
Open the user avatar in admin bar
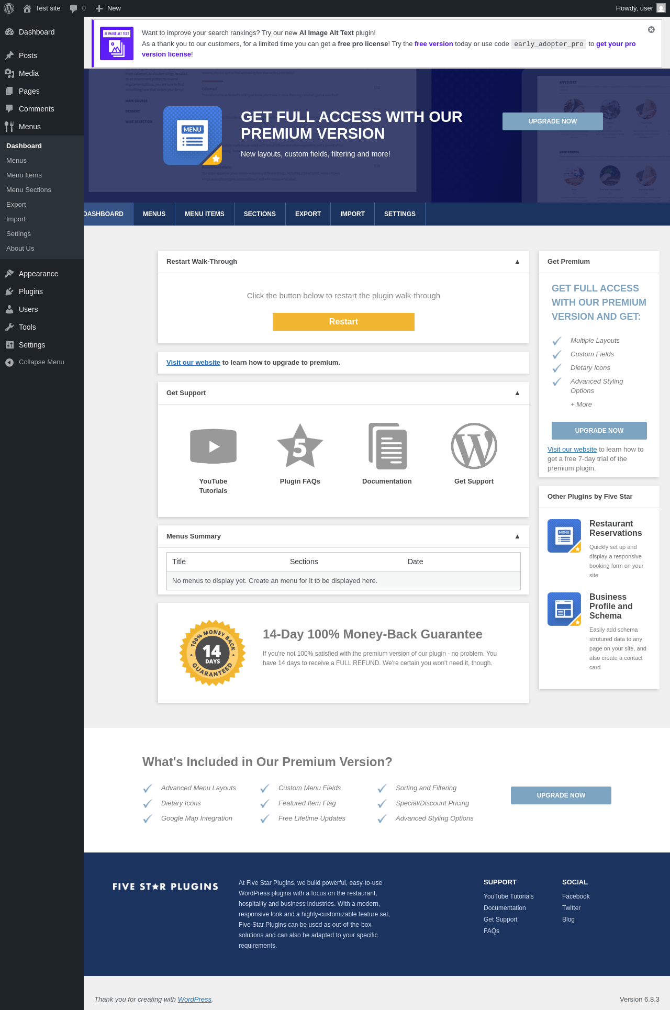coord(661,8)
